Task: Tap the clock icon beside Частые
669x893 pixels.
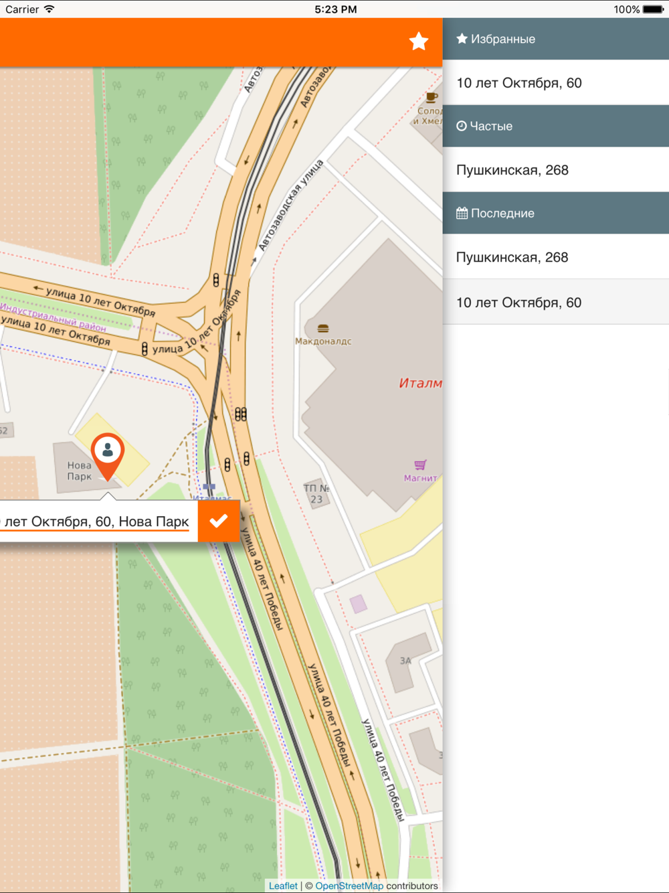Action: pyautogui.click(x=462, y=126)
